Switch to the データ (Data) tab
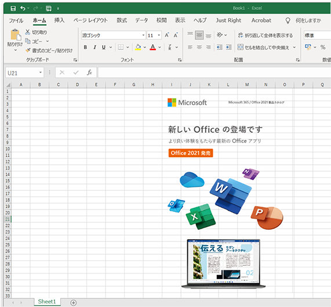 141,20
